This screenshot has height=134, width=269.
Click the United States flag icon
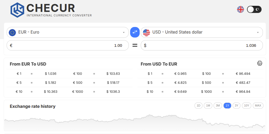146,32
